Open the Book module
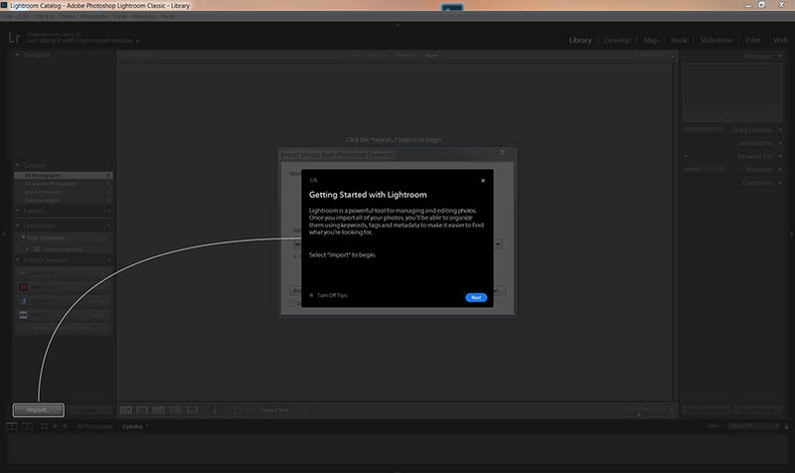795x473 pixels. (x=679, y=40)
